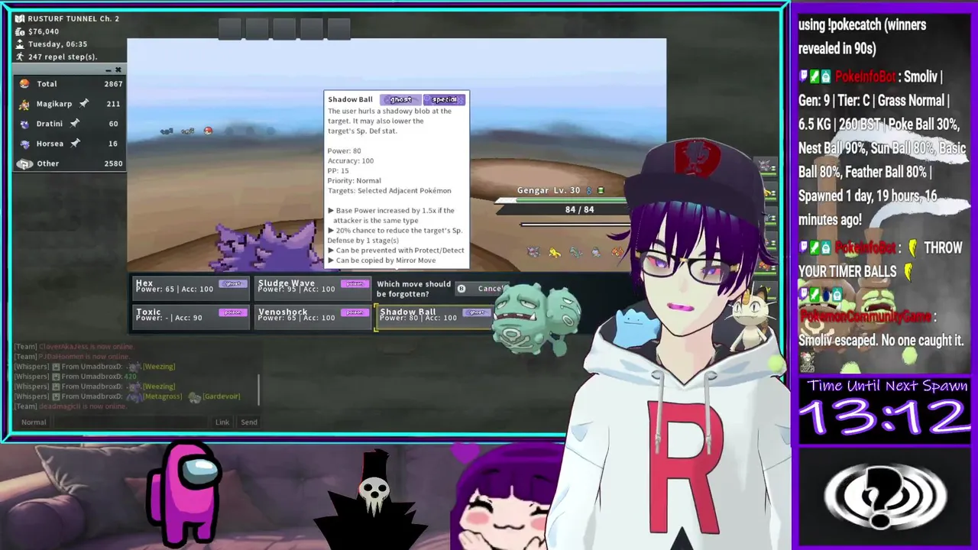Click the [Metagross] link in chat

162,396
